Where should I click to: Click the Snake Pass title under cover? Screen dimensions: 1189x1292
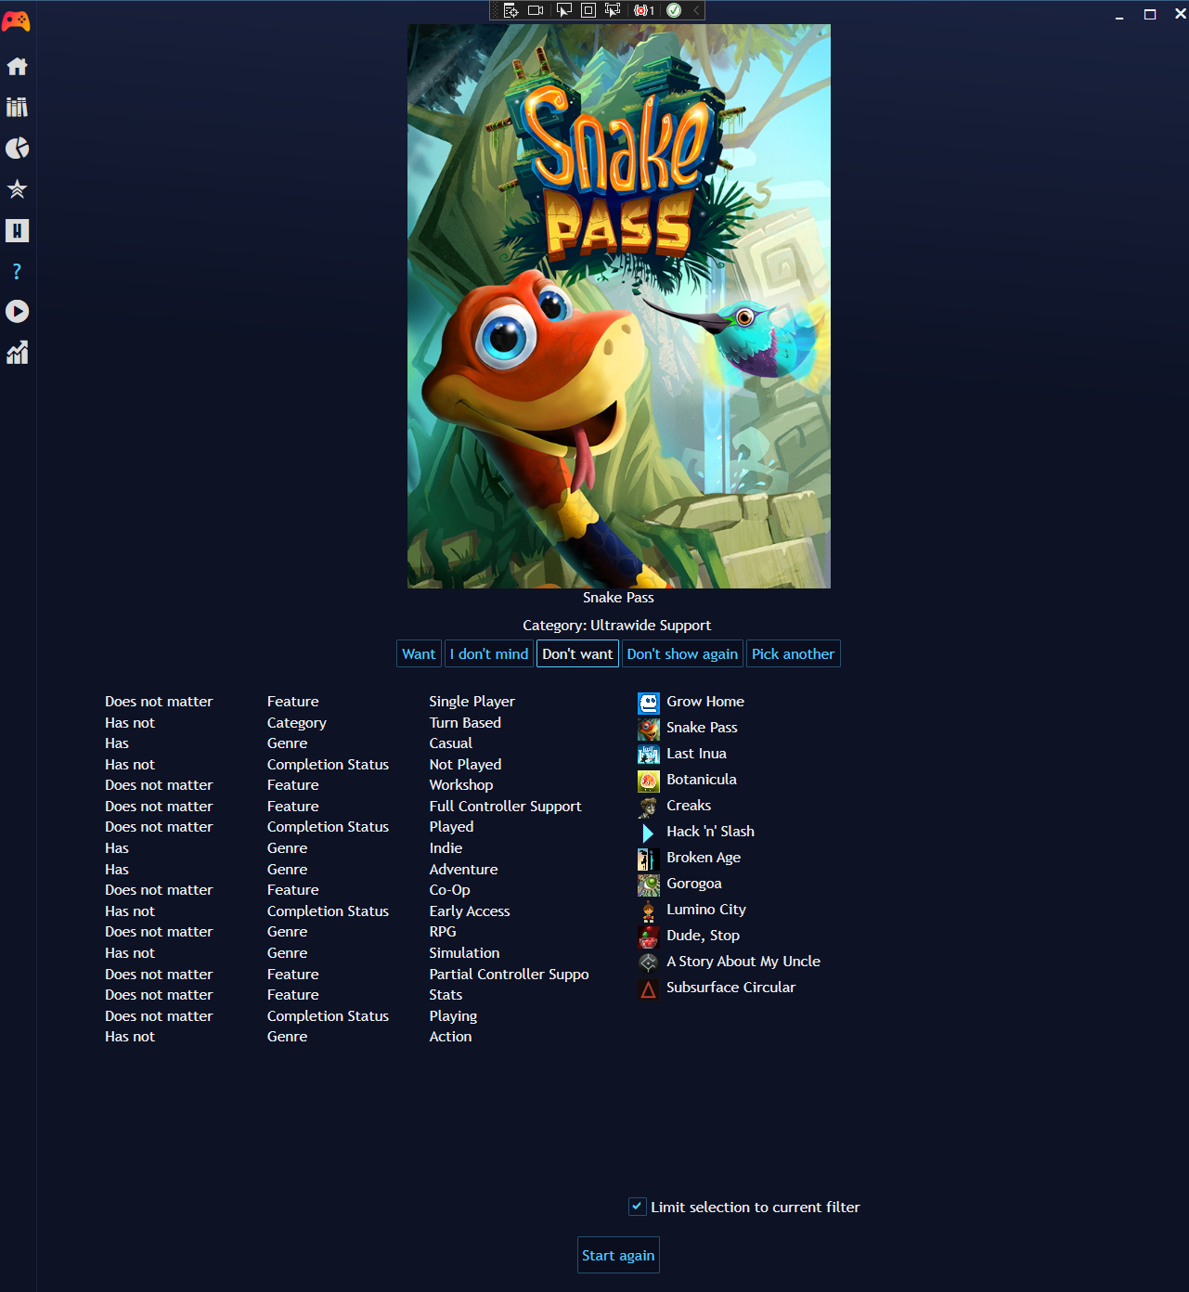[x=618, y=598]
